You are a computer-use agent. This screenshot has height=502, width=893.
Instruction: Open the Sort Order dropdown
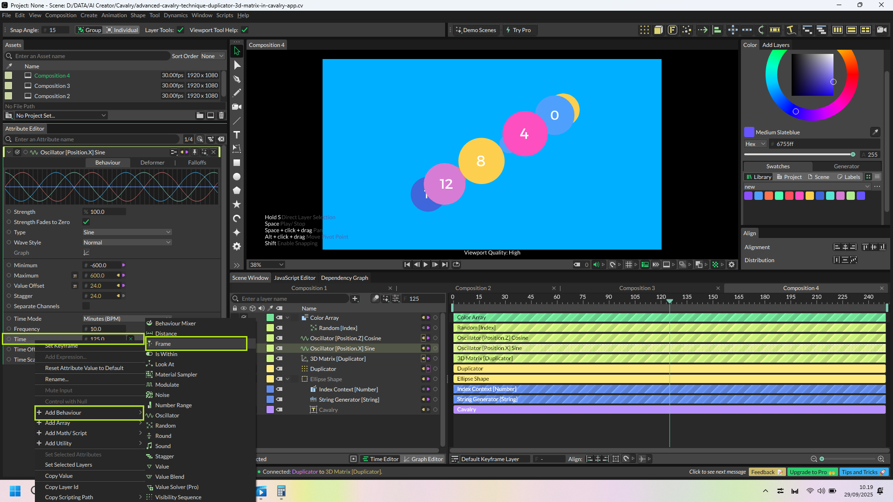212,56
